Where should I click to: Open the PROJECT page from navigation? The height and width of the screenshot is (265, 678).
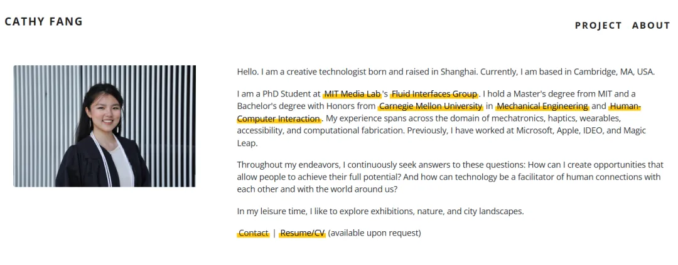point(598,26)
